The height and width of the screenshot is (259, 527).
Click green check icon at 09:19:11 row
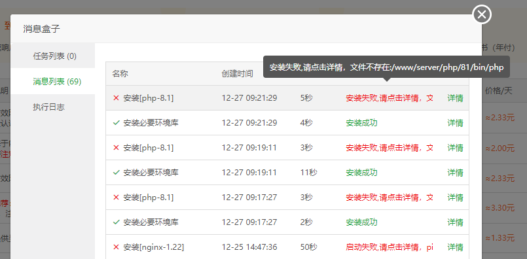click(x=117, y=173)
